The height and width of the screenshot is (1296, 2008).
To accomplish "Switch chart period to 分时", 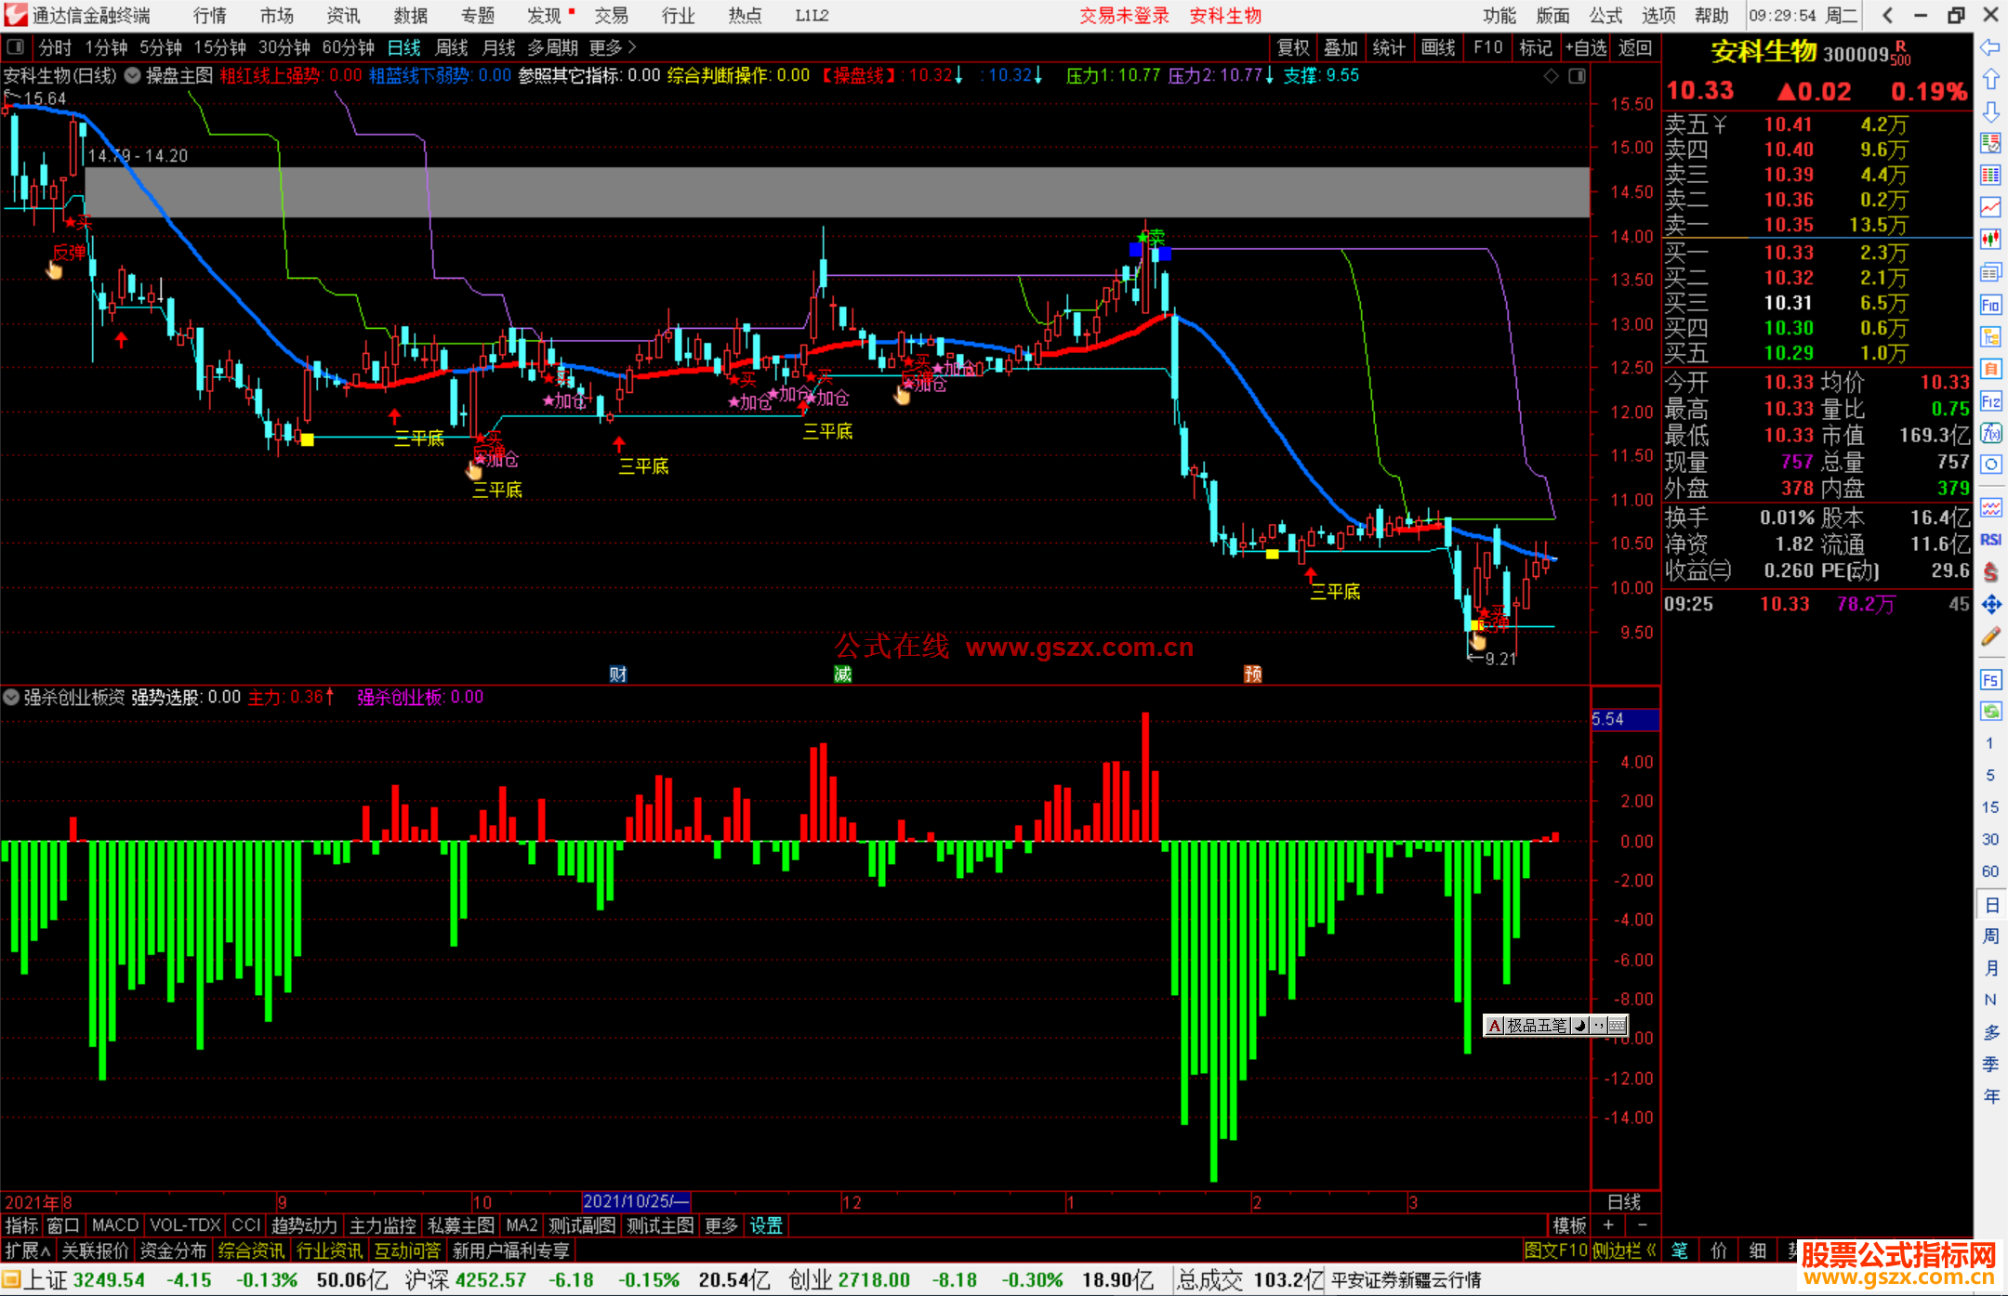I will [x=55, y=47].
